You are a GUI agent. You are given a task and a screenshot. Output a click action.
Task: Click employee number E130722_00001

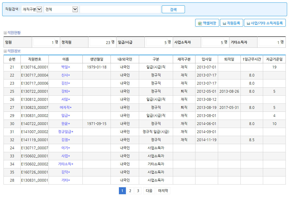point(35,92)
